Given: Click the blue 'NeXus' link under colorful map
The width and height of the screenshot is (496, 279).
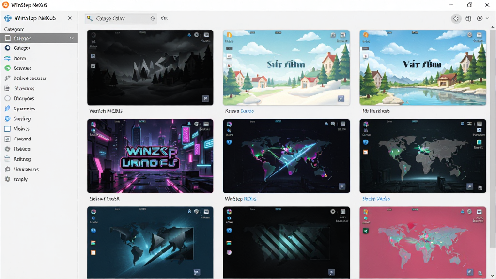Looking at the screenshot, I should click(250, 199).
